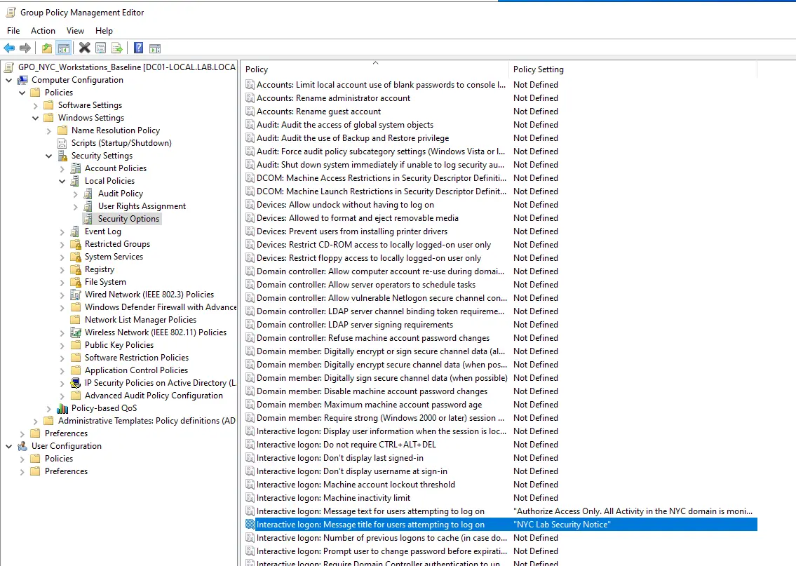The height and width of the screenshot is (566, 796).
Task: Select Interactive logon: Machine inactivity limit
Action: 333,498
